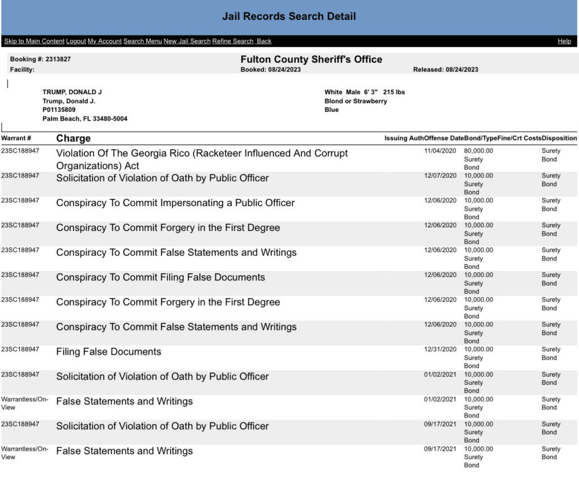Select Solicitation charge dated 09/17/2021
The width and height of the screenshot is (579, 479).
point(162,426)
